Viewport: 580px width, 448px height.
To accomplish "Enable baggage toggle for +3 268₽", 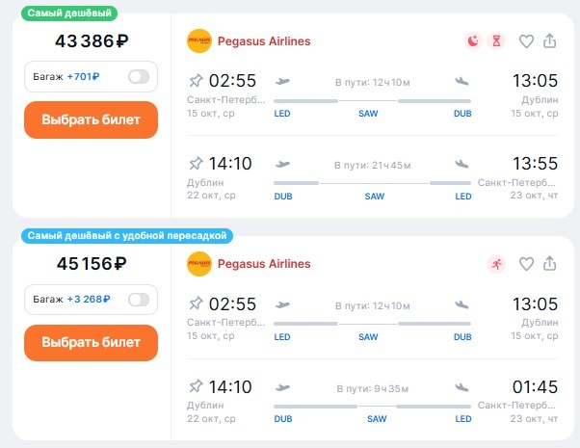I will pos(139,300).
